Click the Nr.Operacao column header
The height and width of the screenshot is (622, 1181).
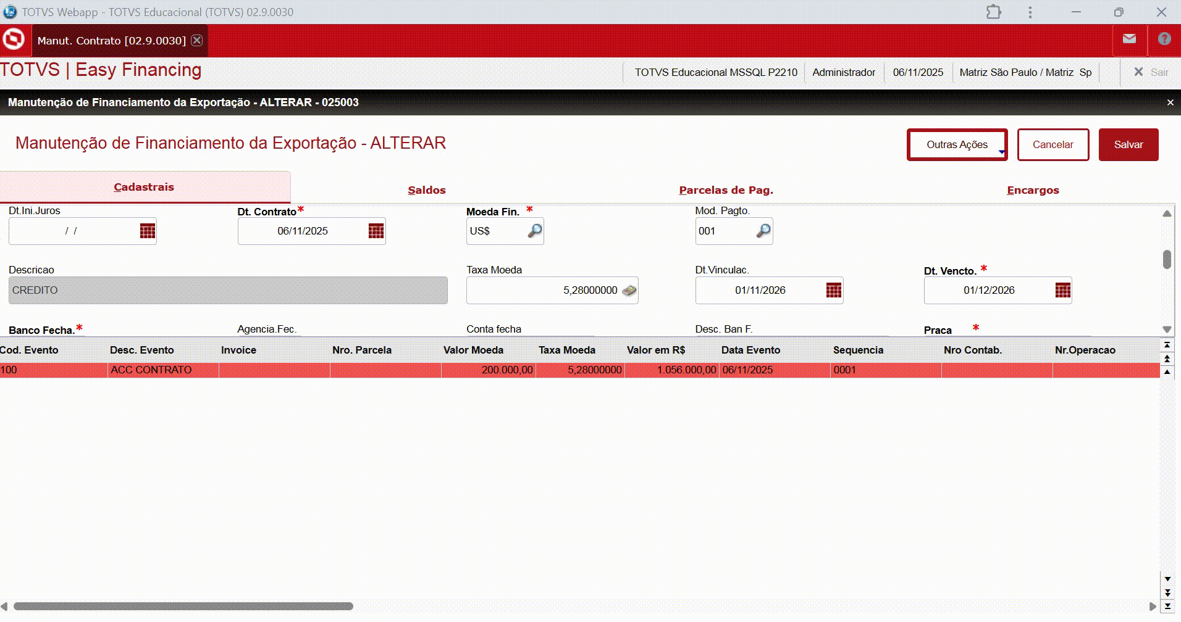point(1085,350)
